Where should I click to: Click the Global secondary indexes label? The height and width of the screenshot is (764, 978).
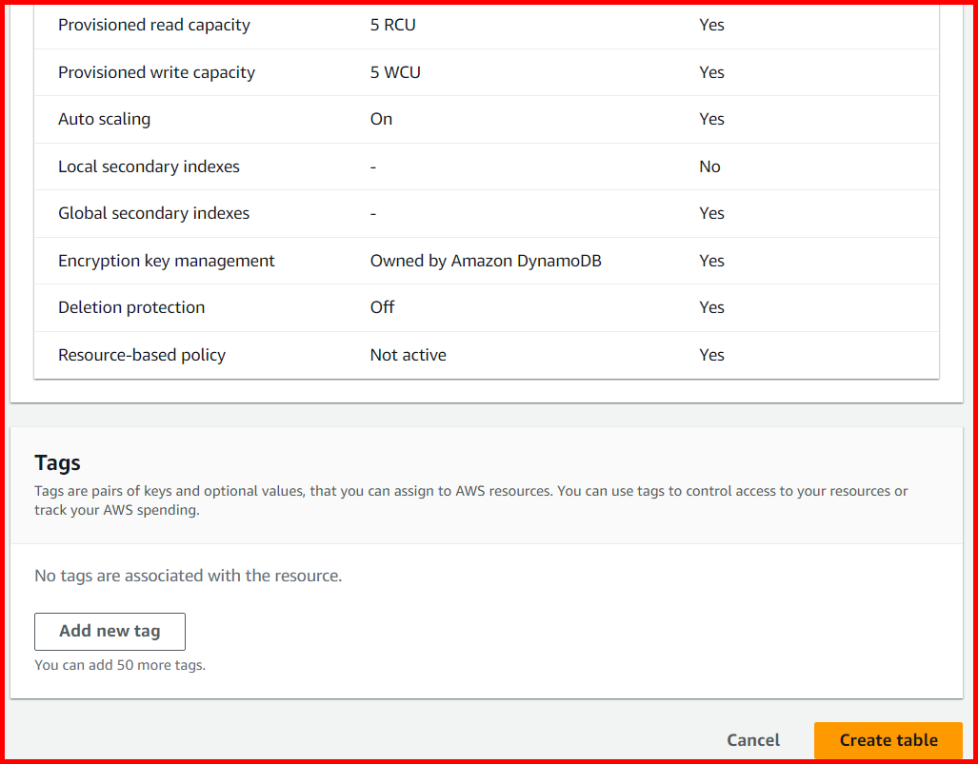tap(153, 213)
